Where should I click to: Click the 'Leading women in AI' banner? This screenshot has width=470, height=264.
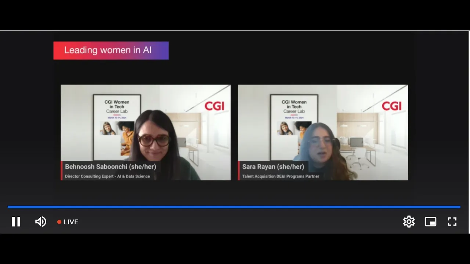(111, 50)
